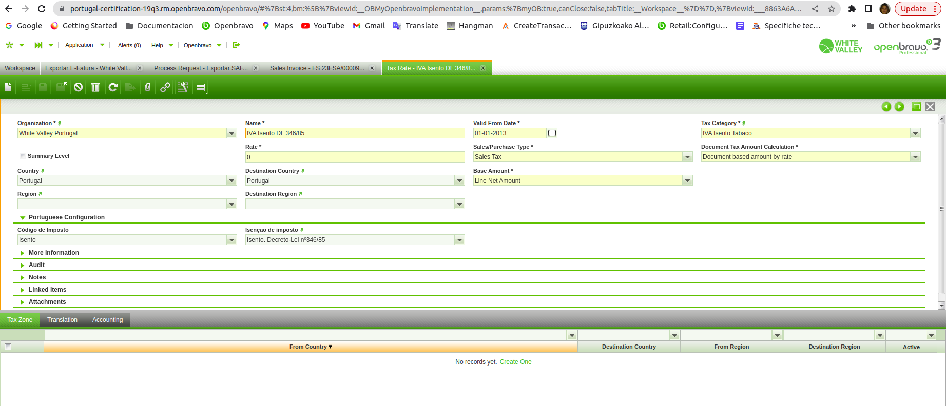Go to next record with green arrow
This screenshot has height=406, width=946.
[899, 107]
